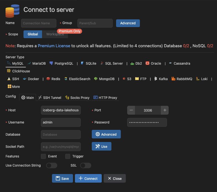The image size is (217, 192).
Task: Select ElasticSearch server type
Action: (77, 79)
